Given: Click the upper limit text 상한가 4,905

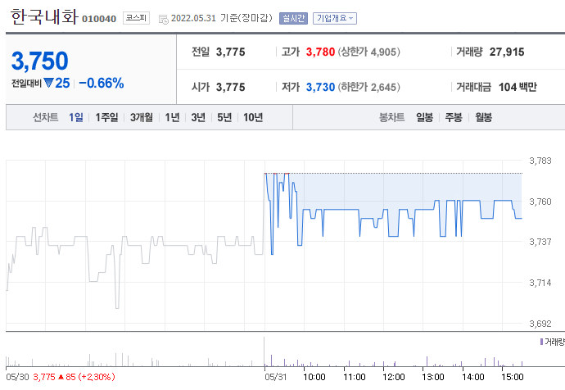Looking at the screenshot, I should [x=369, y=52].
